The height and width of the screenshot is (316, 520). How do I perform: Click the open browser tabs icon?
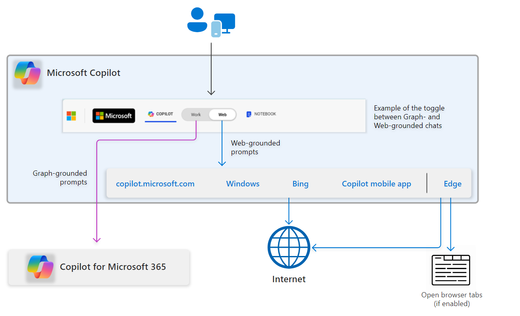click(451, 270)
